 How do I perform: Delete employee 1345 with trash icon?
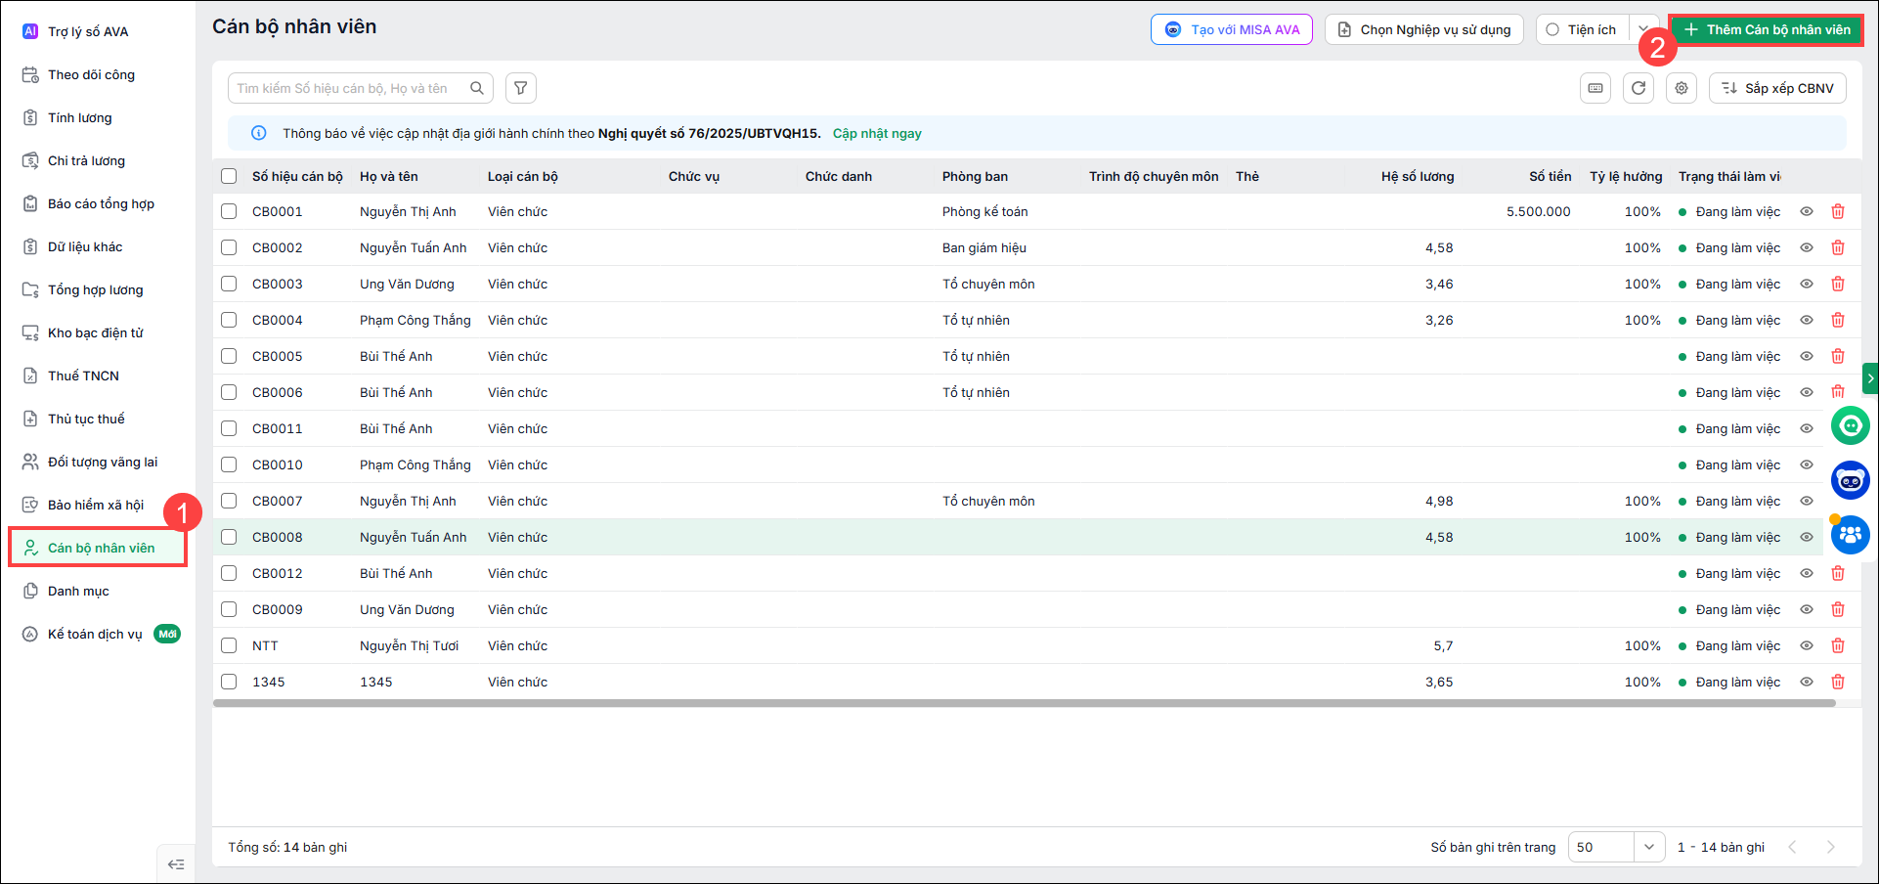click(x=1838, y=682)
